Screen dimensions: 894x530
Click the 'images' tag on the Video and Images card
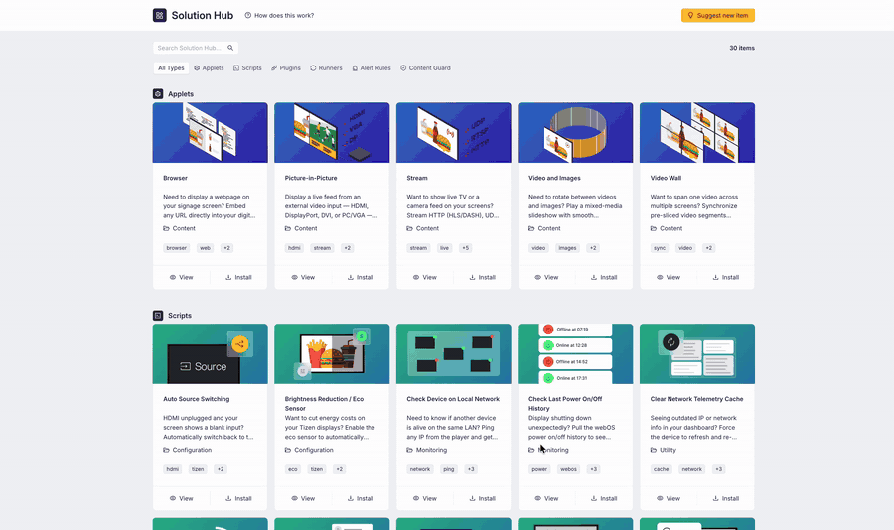(x=567, y=248)
